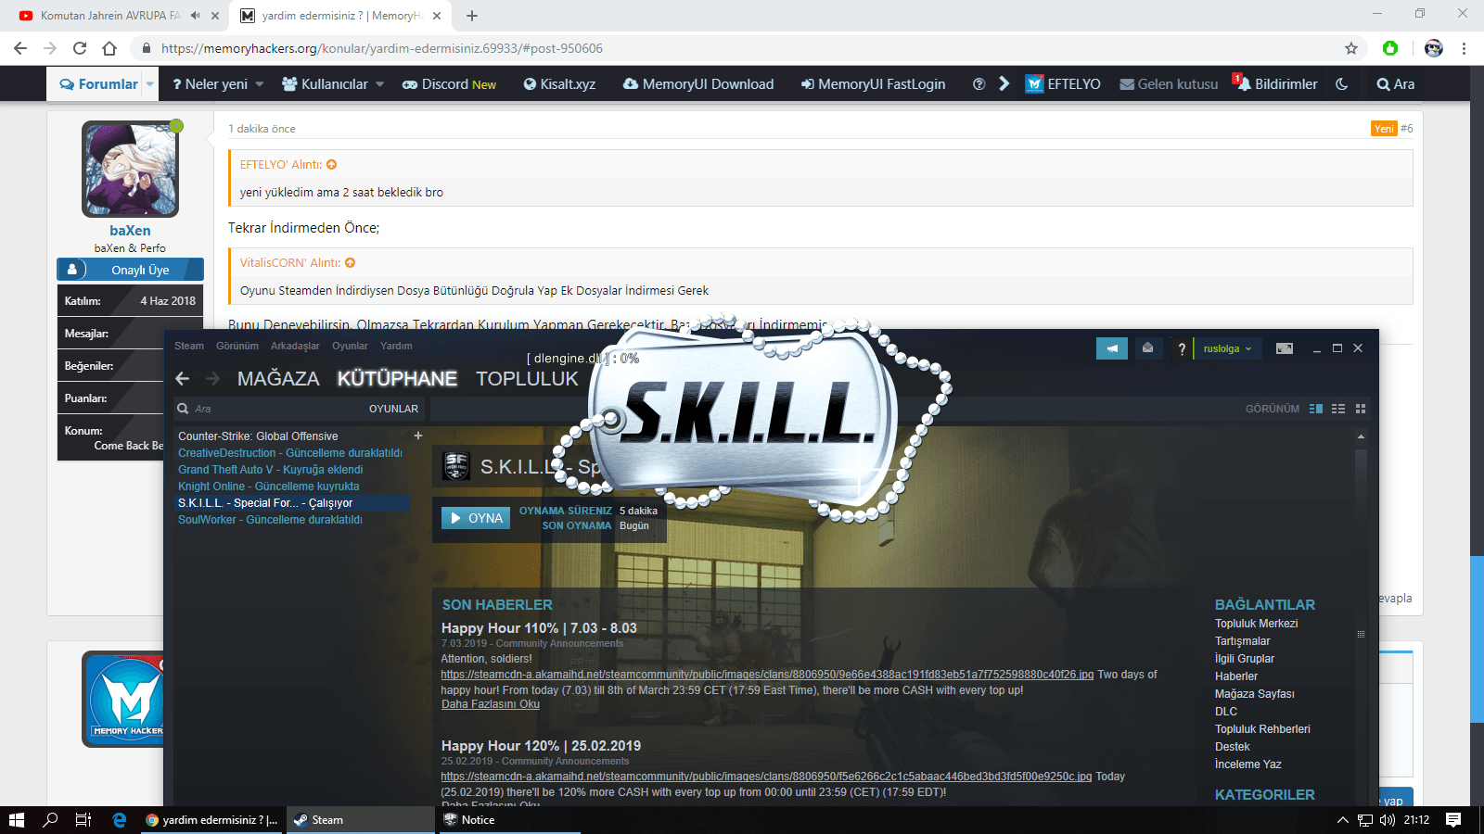Click the S.K.I.L.L. game icon
Viewport: 1484px width, 834px height.
point(456,466)
